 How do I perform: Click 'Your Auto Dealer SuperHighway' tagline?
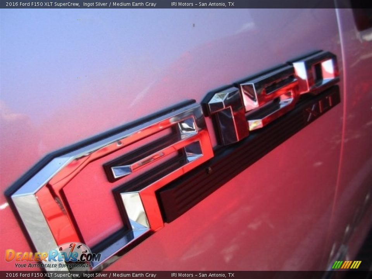pyautogui.click(x=53, y=265)
